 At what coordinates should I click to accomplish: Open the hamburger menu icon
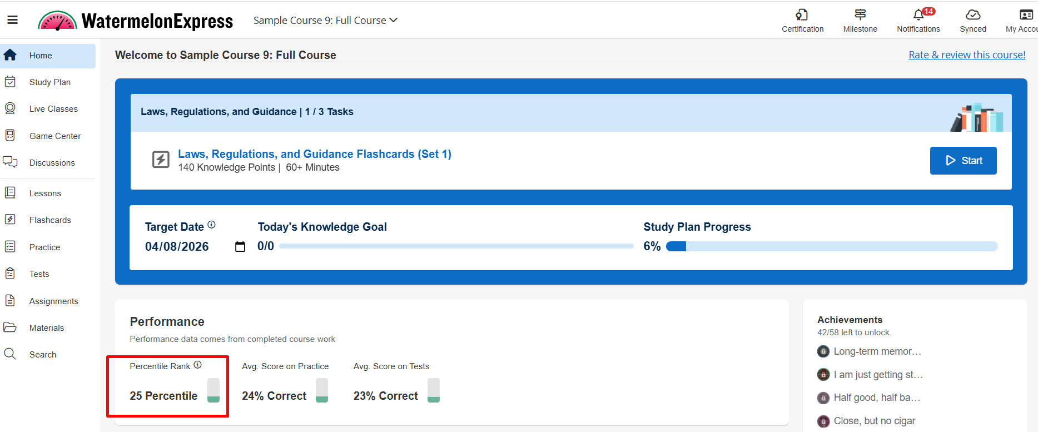pyautogui.click(x=12, y=21)
